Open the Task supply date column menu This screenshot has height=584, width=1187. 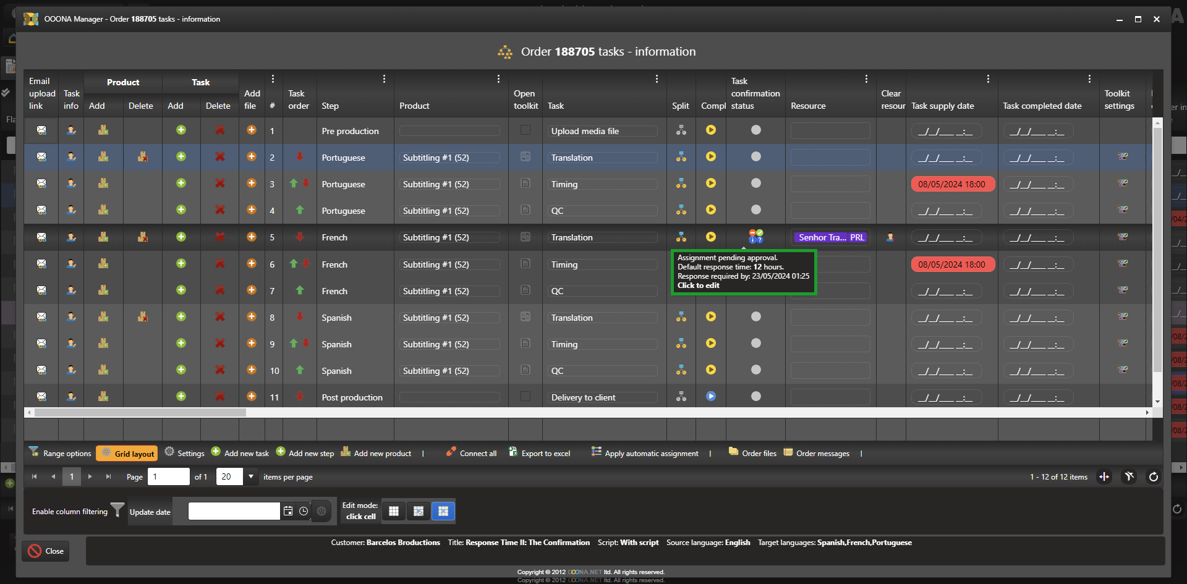point(988,79)
